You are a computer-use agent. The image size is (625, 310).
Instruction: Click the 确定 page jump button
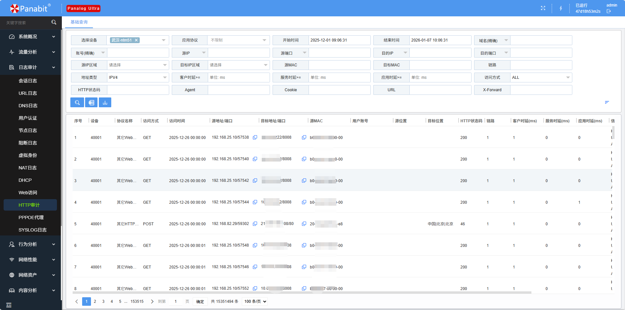coord(200,301)
